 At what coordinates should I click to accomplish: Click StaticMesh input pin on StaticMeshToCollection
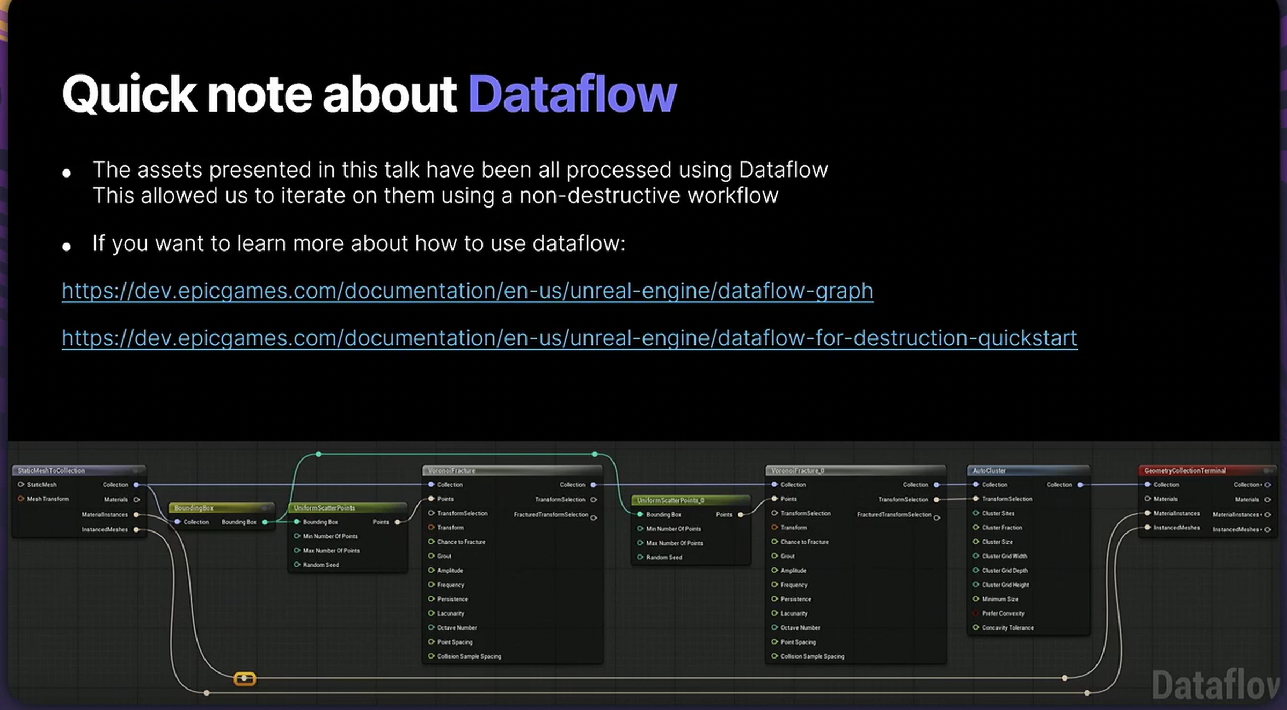pos(21,485)
